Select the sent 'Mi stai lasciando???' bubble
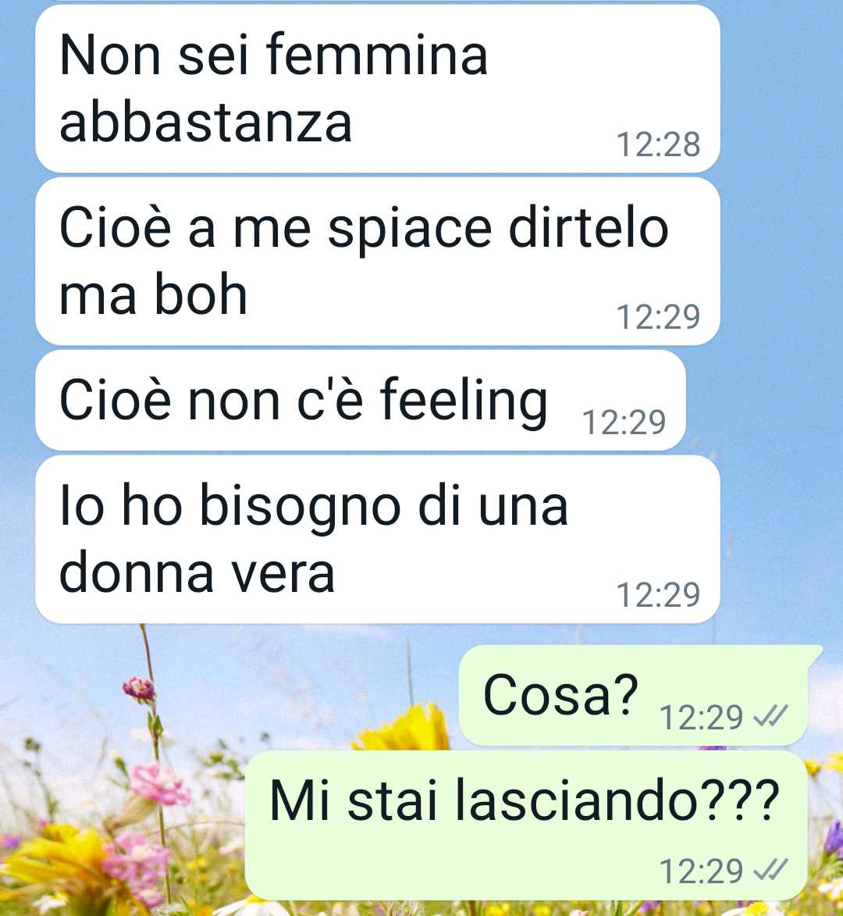 [526, 825]
